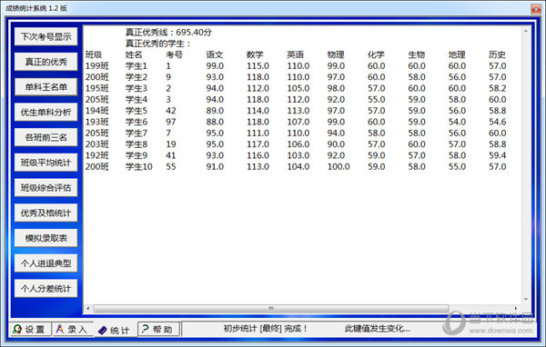This screenshot has height=347, width=546.
Task: Click the 生物 column header
Action: pyautogui.click(x=417, y=55)
